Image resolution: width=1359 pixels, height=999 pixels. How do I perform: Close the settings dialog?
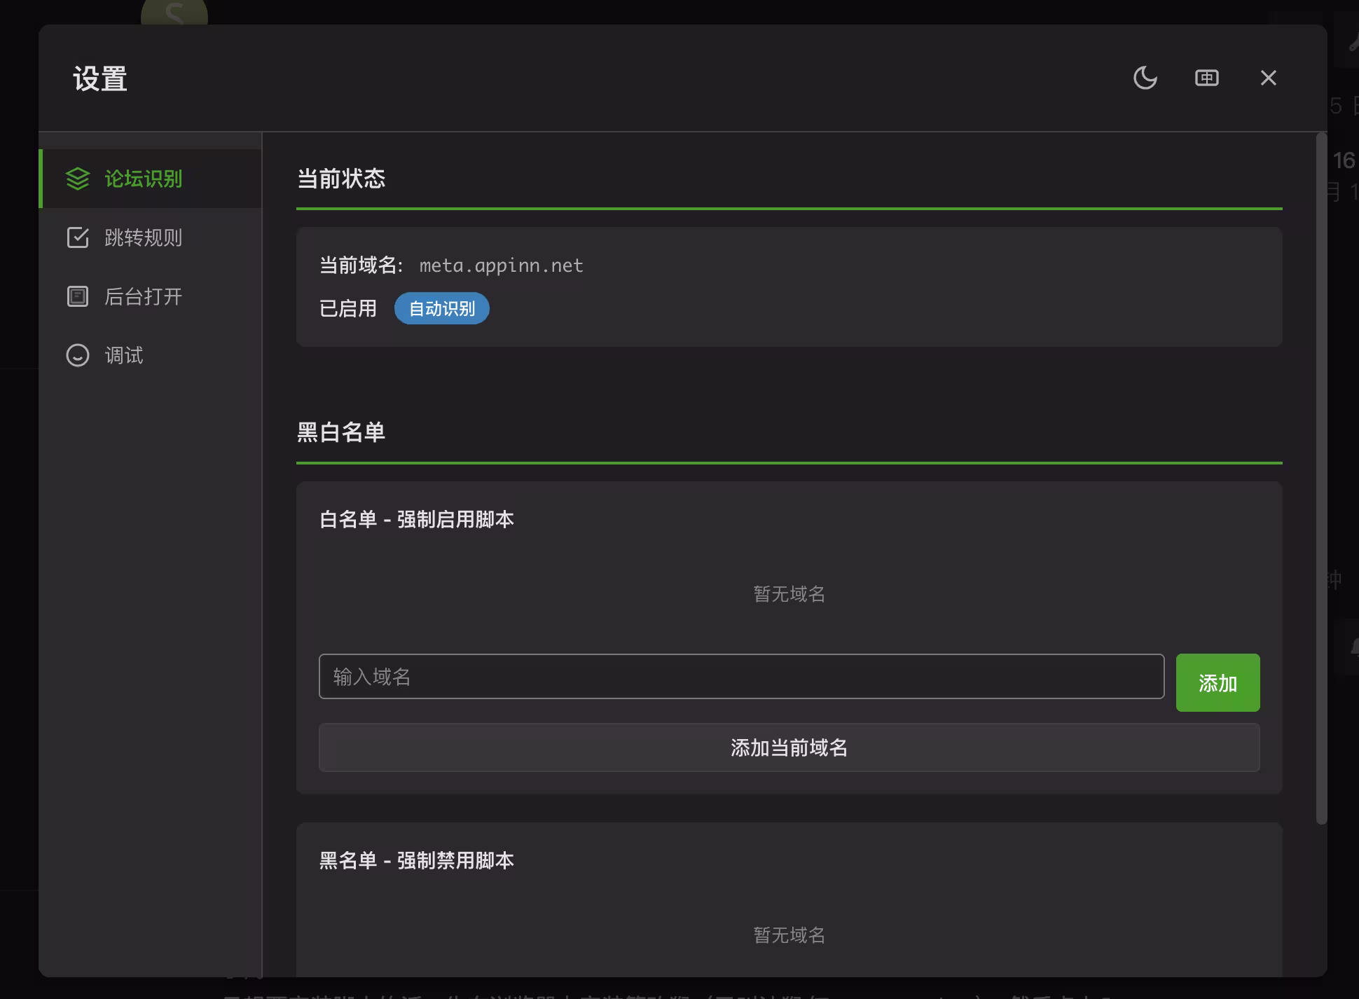click(1268, 78)
